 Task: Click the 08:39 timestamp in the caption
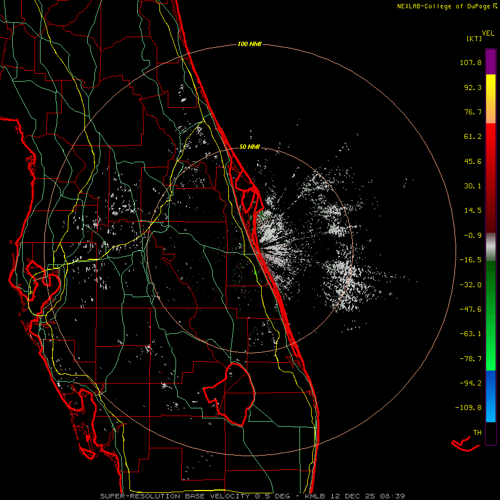[392, 496]
